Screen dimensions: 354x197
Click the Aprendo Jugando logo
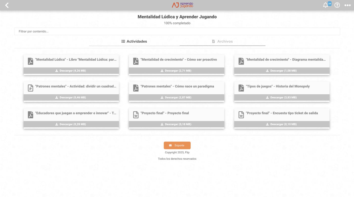(x=182, y=5)
